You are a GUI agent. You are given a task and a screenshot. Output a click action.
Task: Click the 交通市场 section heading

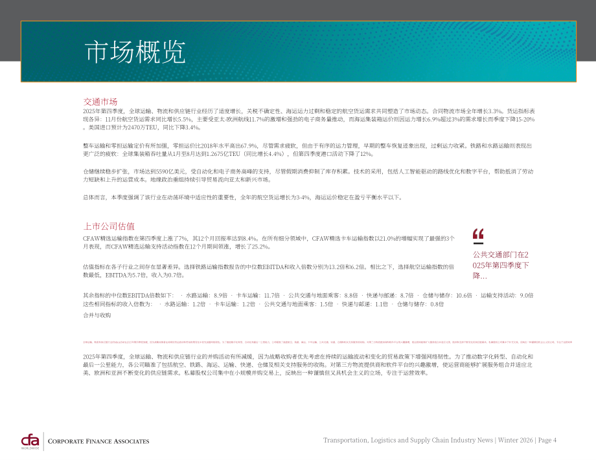point(100,102)
